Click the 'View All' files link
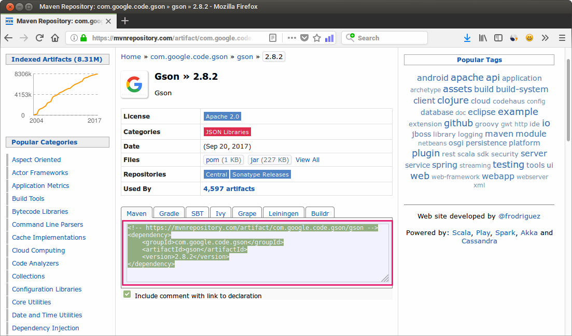Screen dimensions: 572x336 [307, 159]
